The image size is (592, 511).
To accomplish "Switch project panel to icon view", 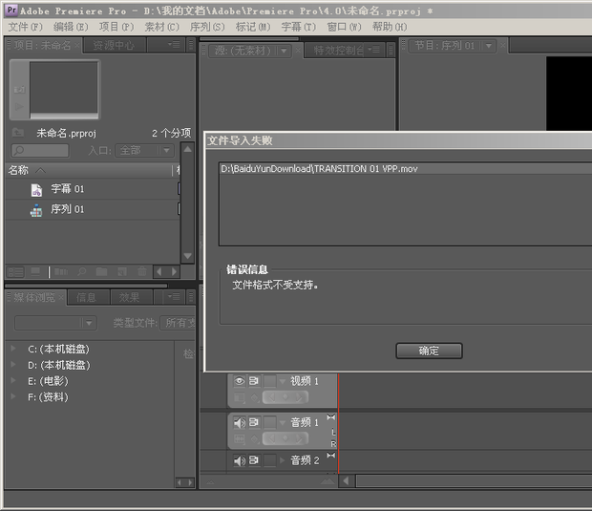I will (x=35, y=272).
